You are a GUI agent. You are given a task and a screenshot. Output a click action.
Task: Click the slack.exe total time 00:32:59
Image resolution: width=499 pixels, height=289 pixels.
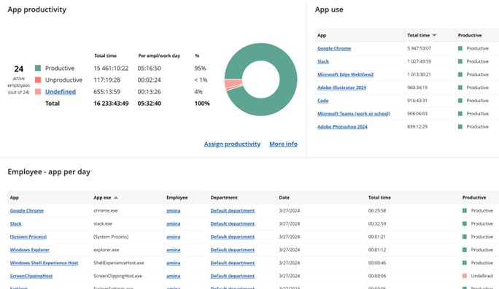point(377,224)
